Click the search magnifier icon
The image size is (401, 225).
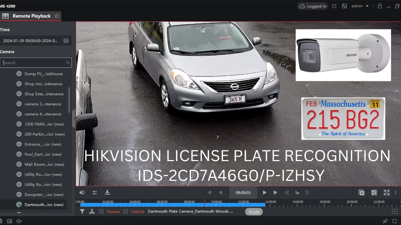click(x=68, y=62)
